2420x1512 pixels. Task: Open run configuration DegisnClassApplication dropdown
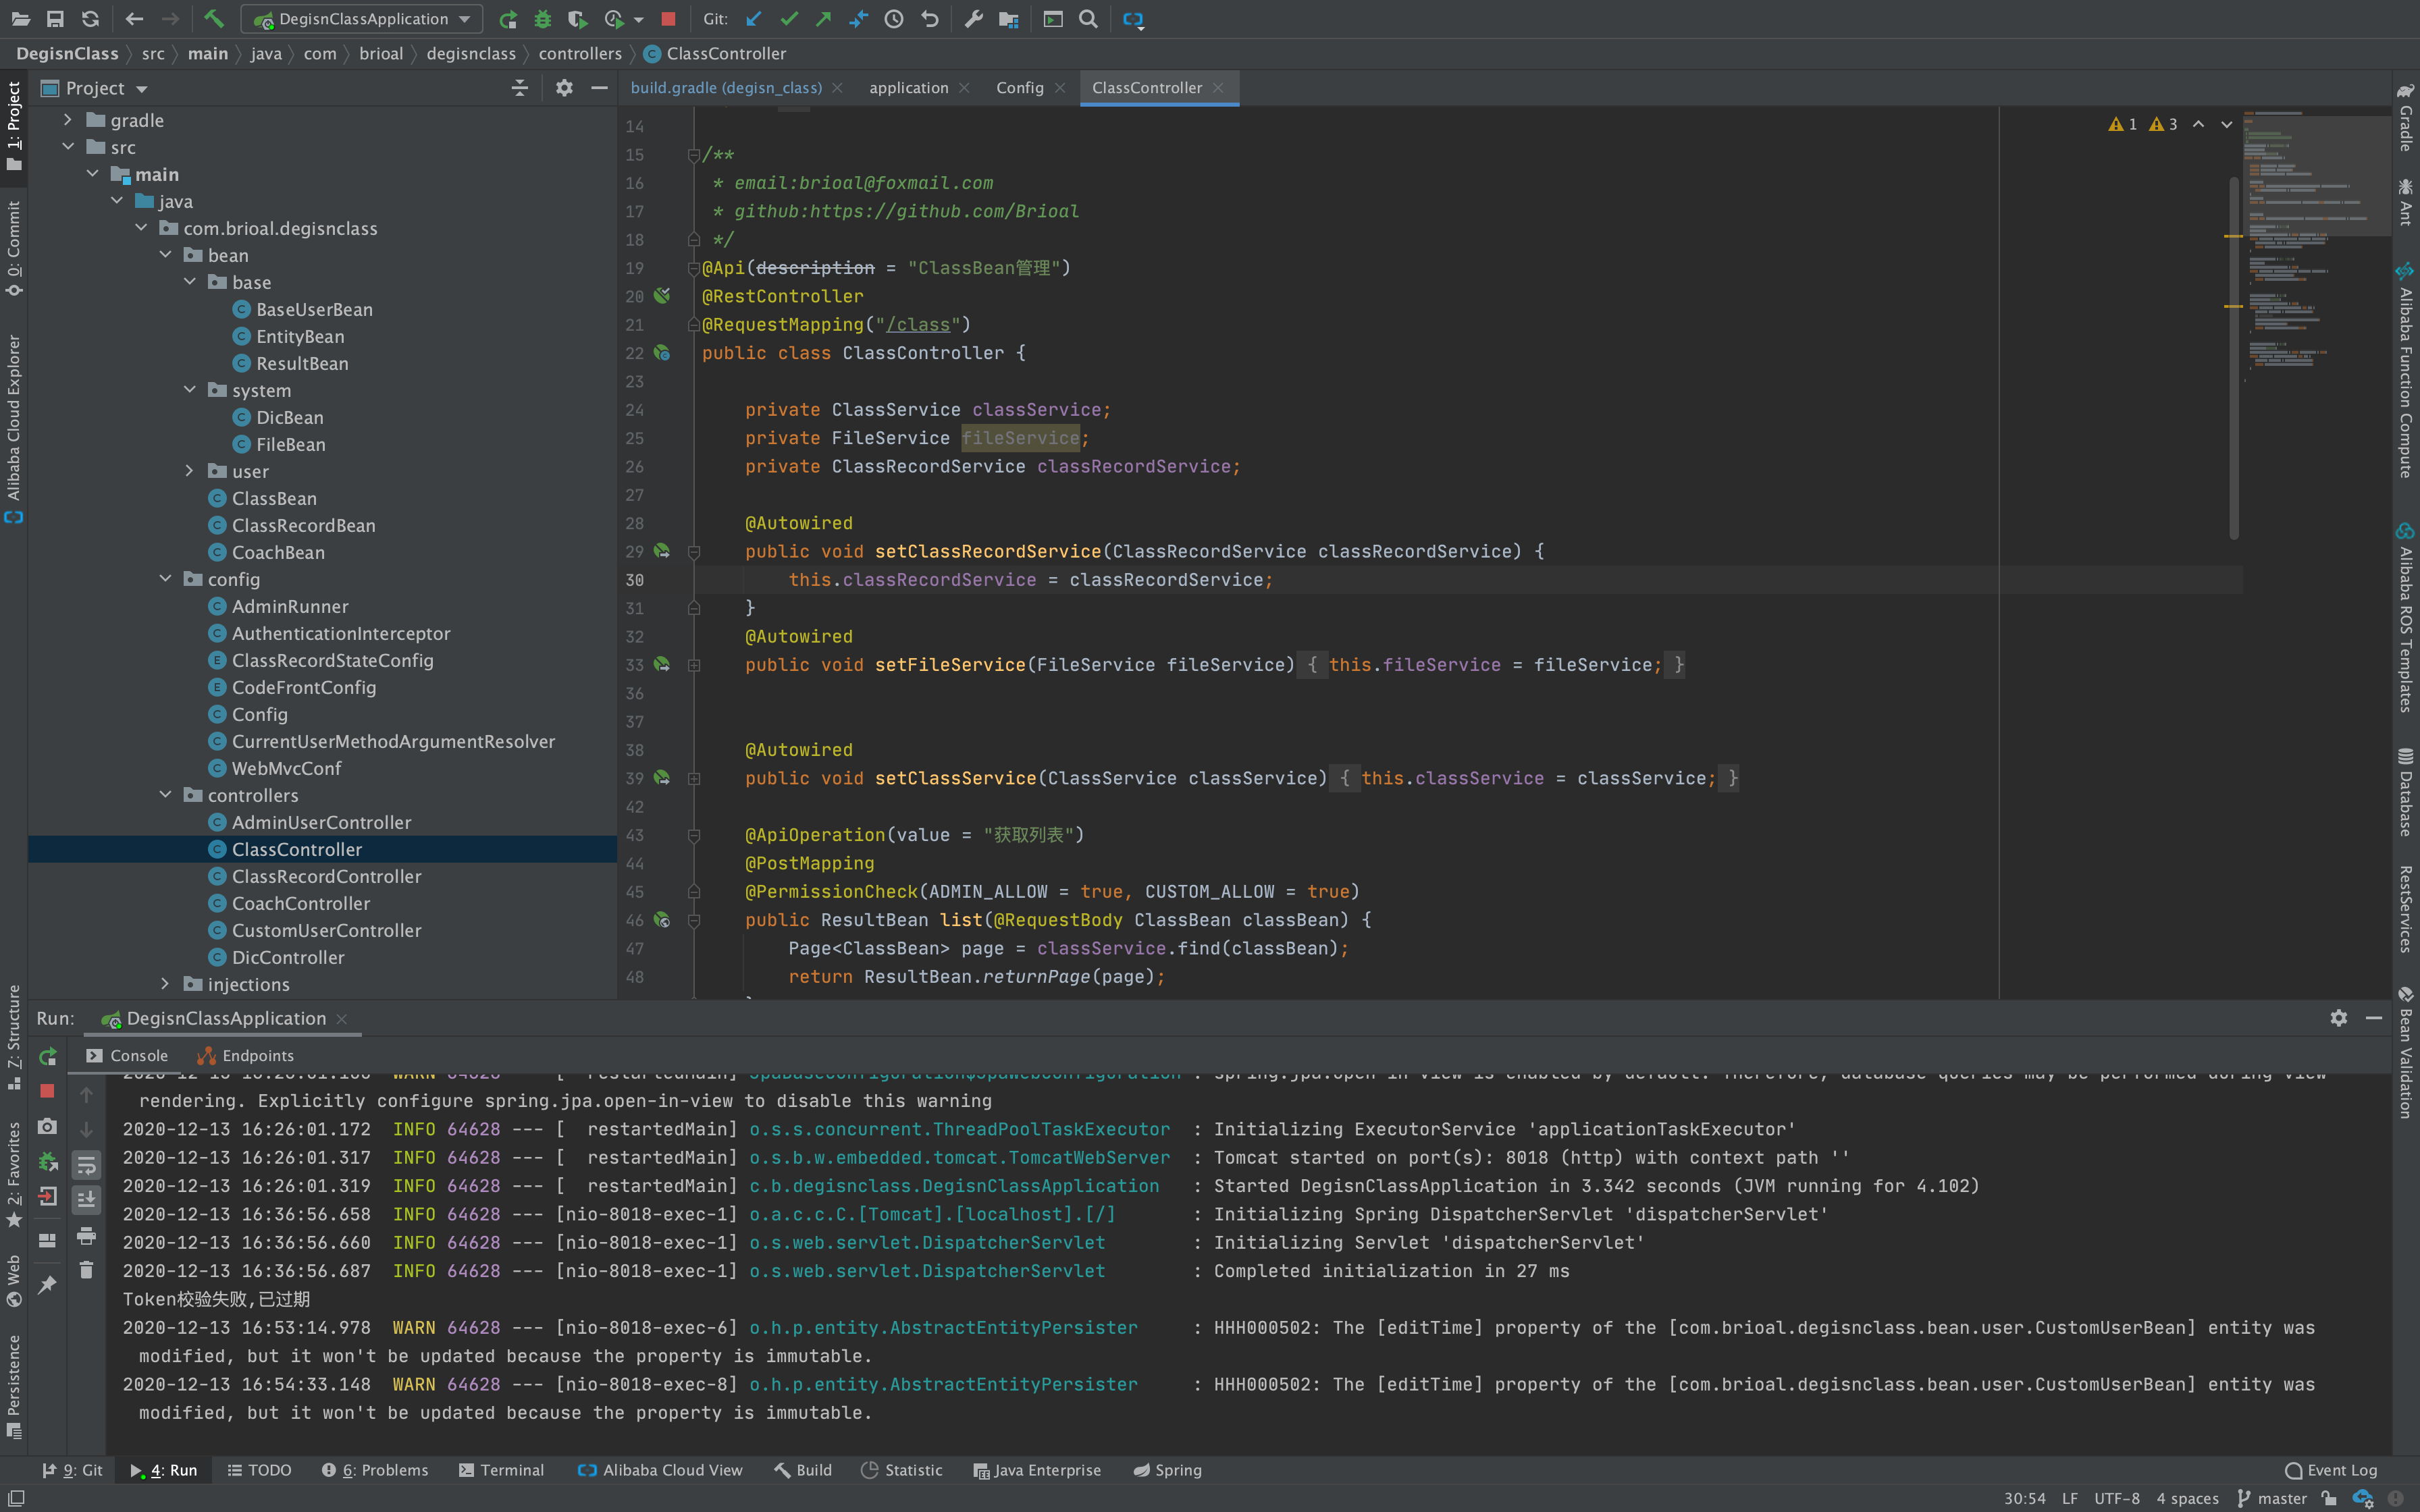click(x=362, y=18)
